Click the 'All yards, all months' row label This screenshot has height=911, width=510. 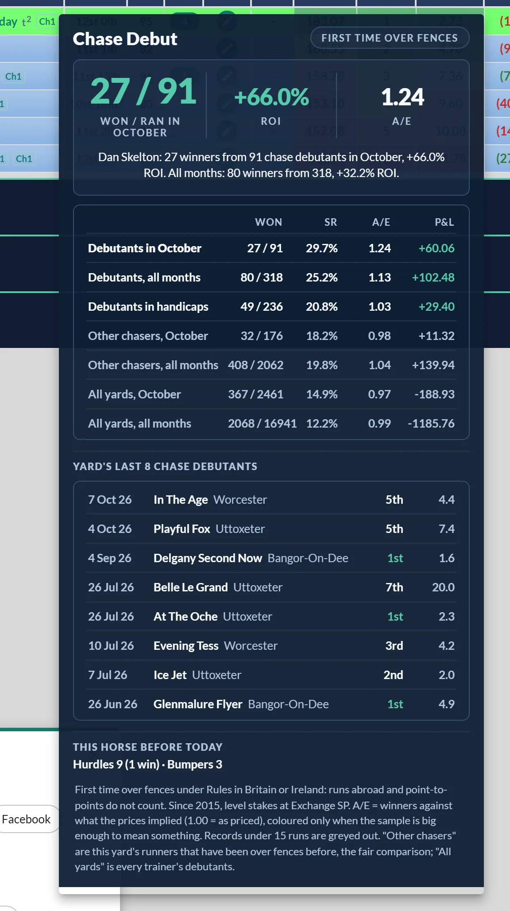(x=140, y=424)
